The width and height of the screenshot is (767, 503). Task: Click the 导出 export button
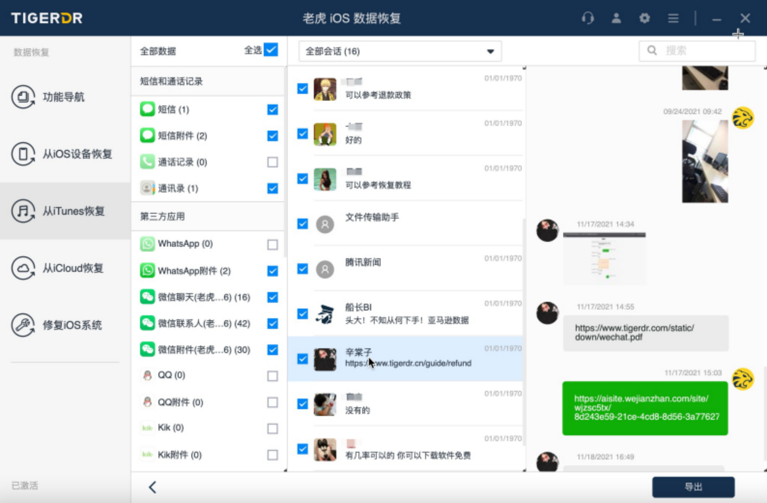pyautogui.click(x=693, y=487)
